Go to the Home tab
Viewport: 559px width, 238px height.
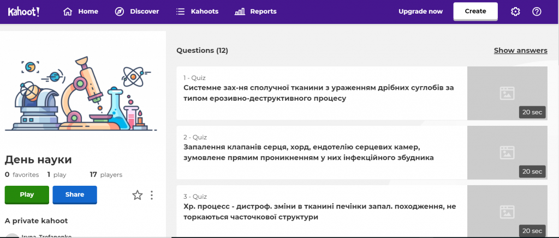(x=81, y=12)
